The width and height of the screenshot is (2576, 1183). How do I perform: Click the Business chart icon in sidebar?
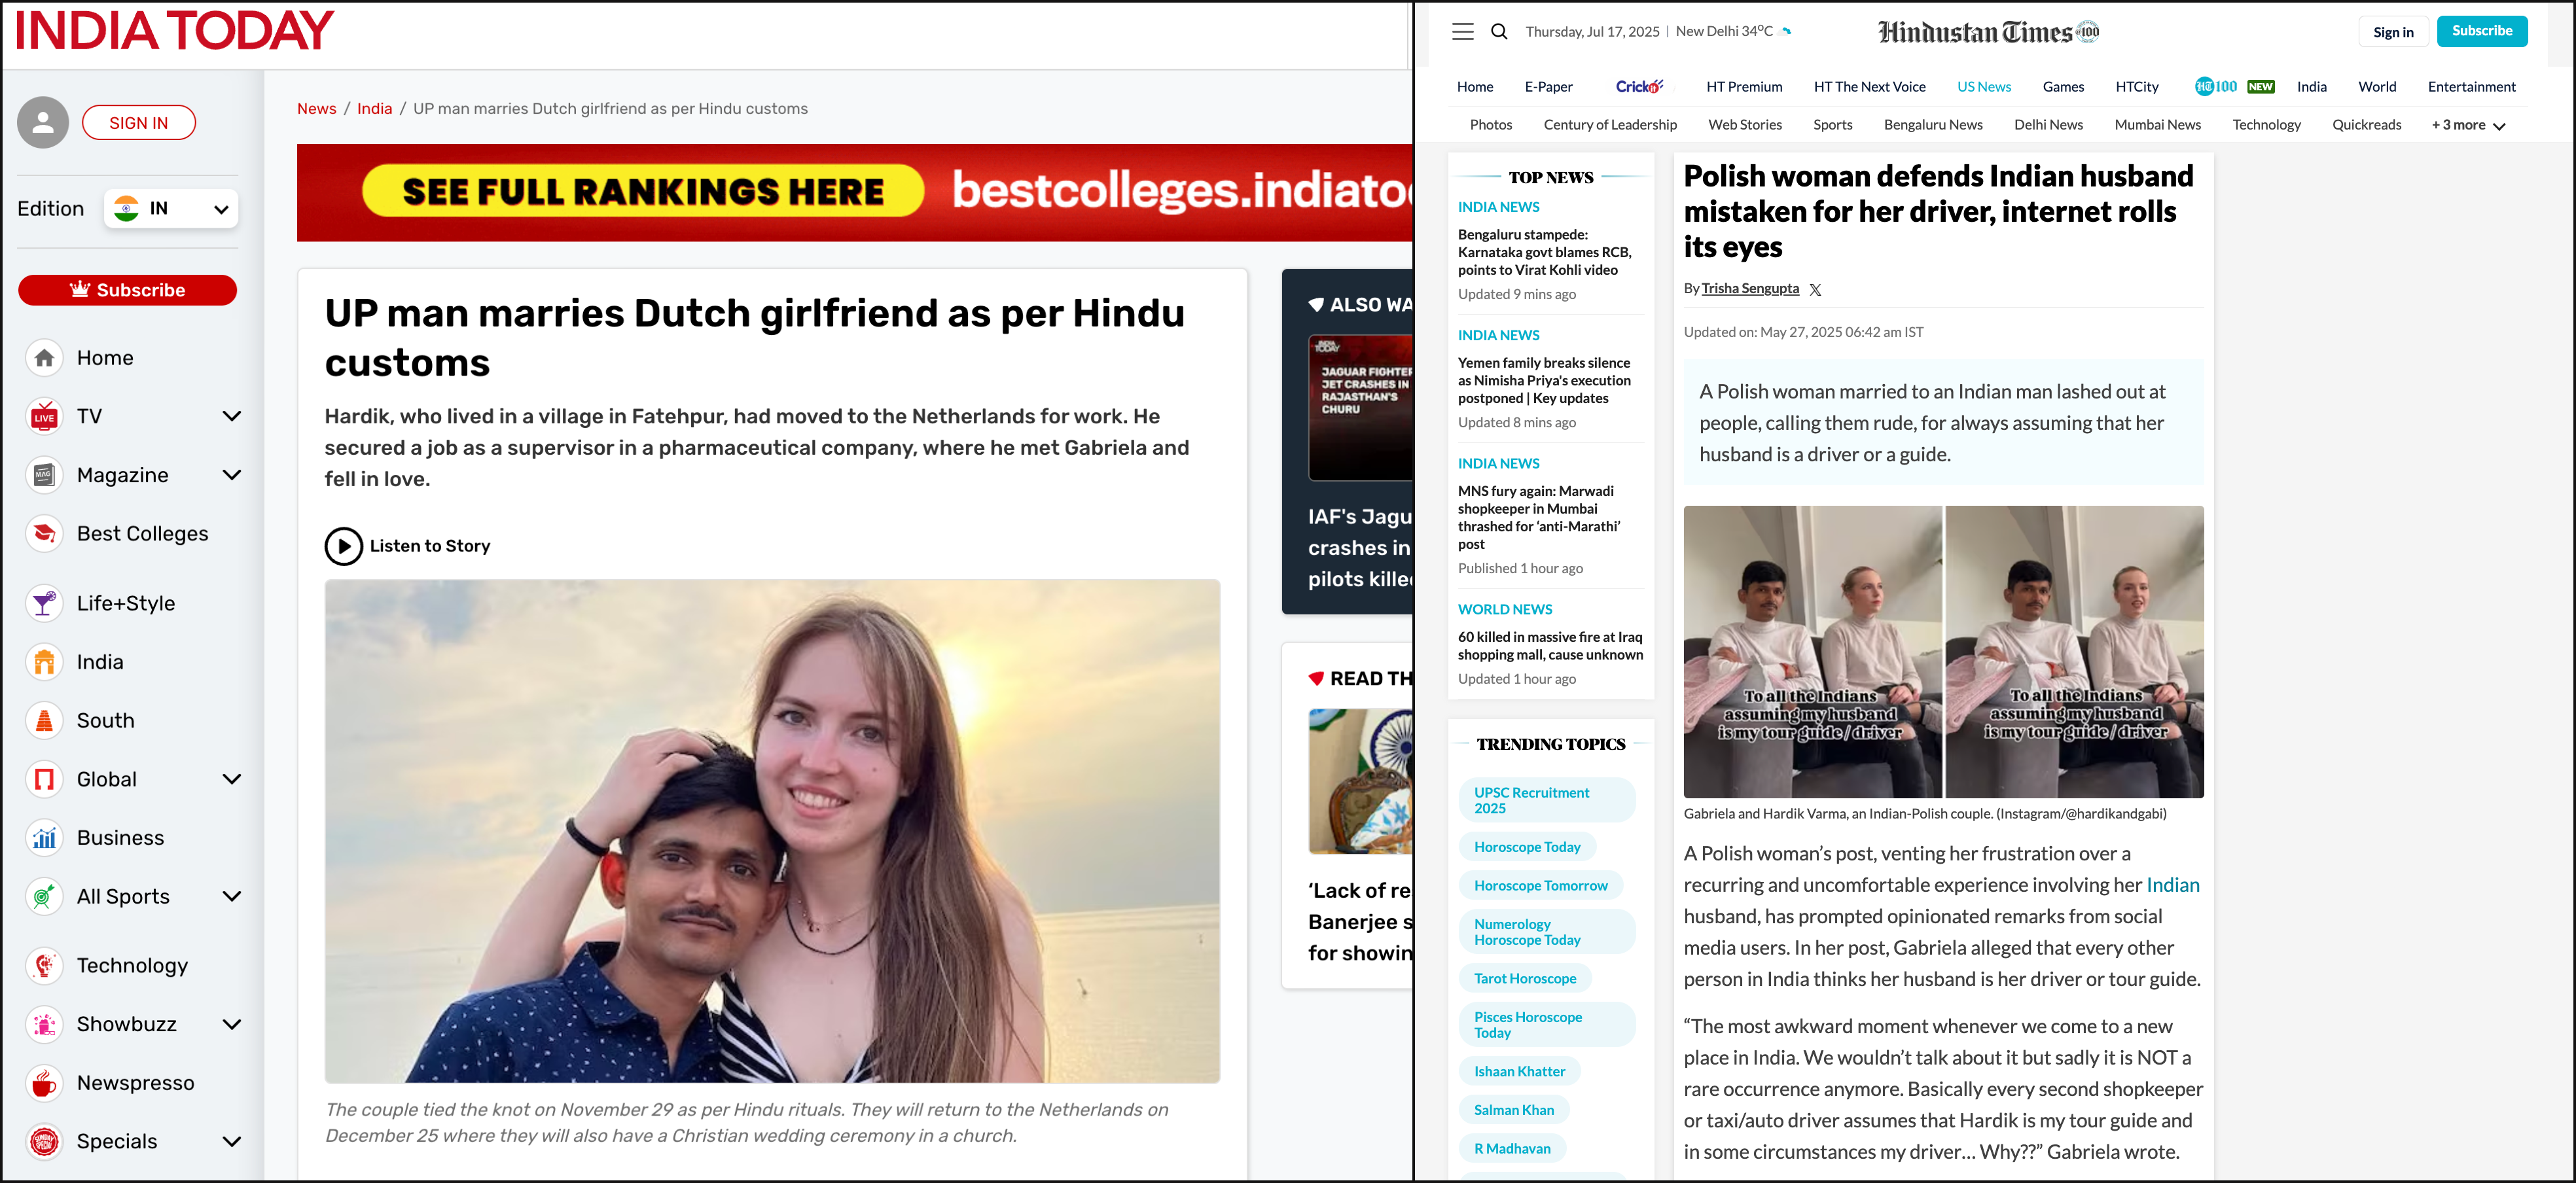44,838
